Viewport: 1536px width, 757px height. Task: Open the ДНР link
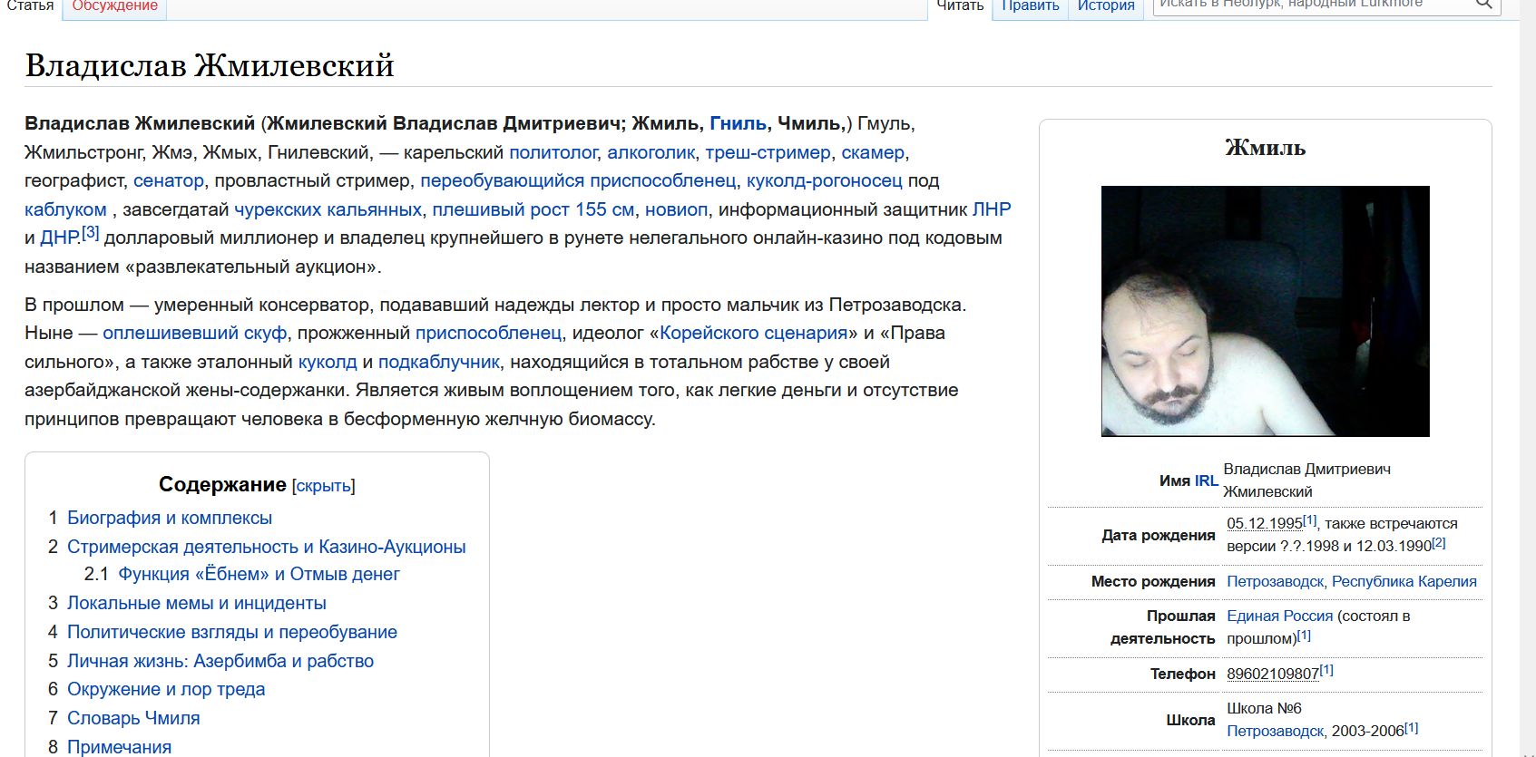point(60,238)
